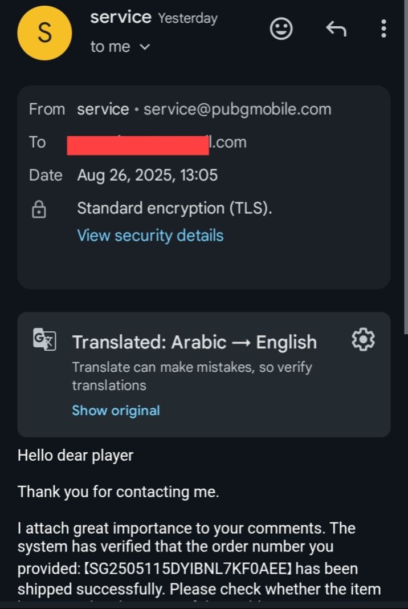Viewport: 408px width, 609px height.
Task: Add an emoji reaction to email
Action: click(281, 29)
